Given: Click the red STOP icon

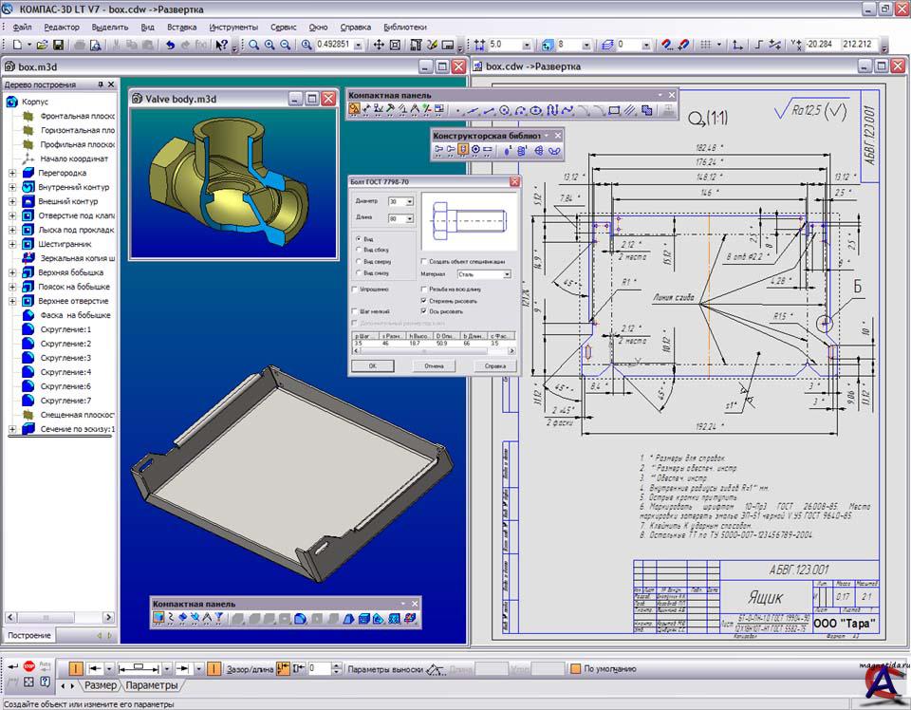Looking at the screenshot, I should [29, 667].
